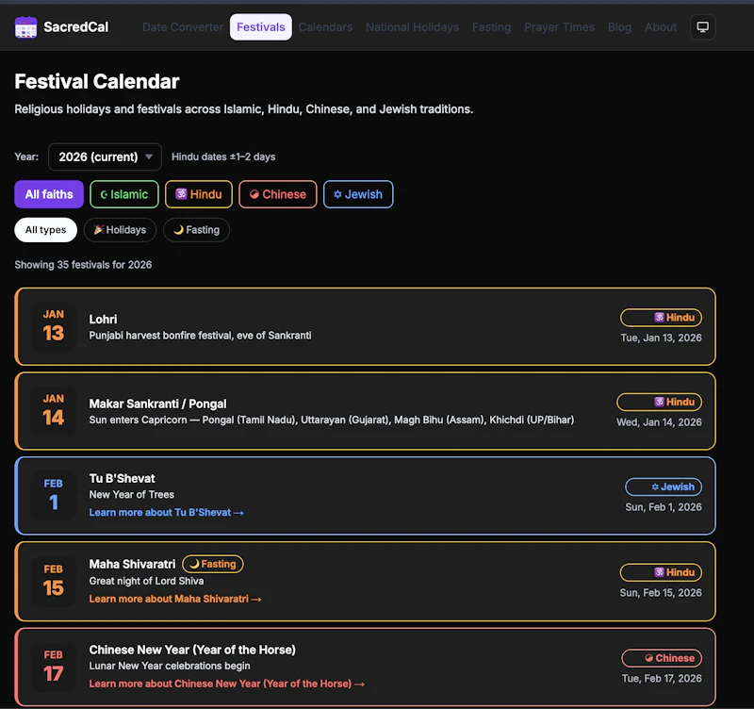
Task: Go to the Calendars nav item
Action: pos(325,27)
